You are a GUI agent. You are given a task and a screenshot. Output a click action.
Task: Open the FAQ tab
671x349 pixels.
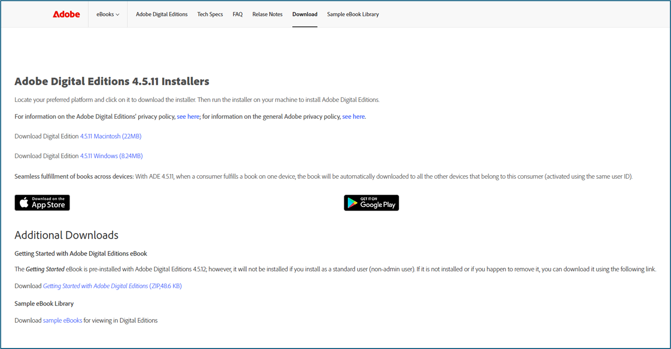coord(238,14)
